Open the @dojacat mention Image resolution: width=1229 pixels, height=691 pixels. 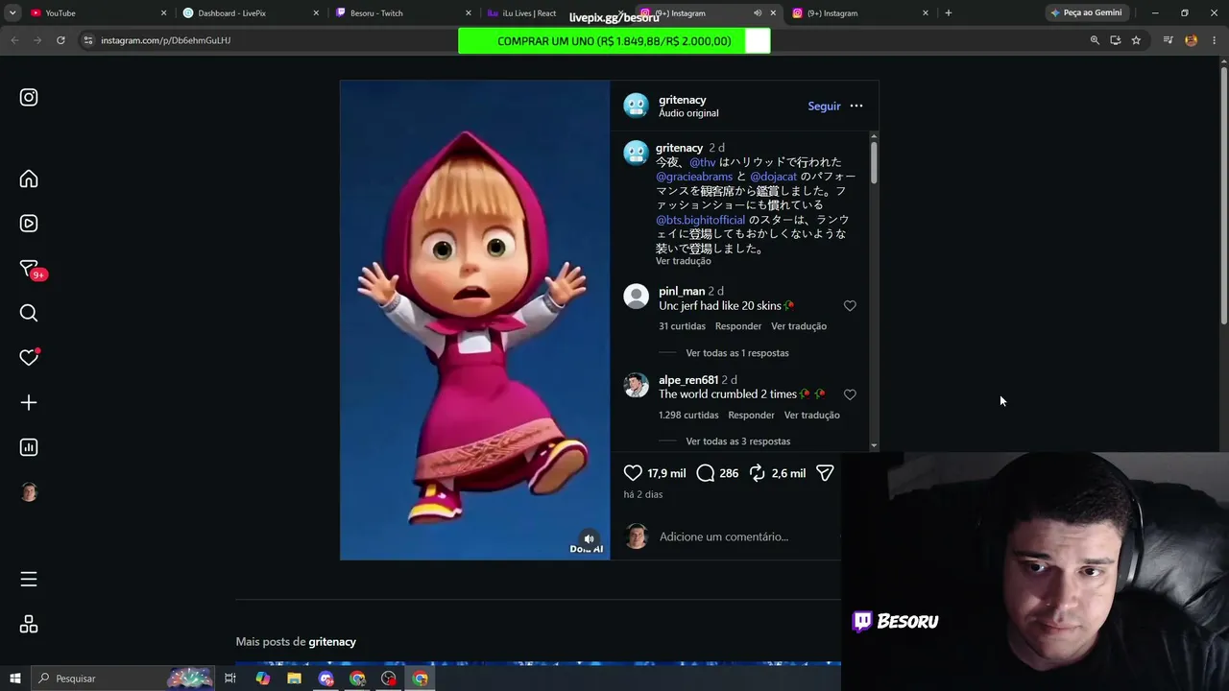point(774,177)
